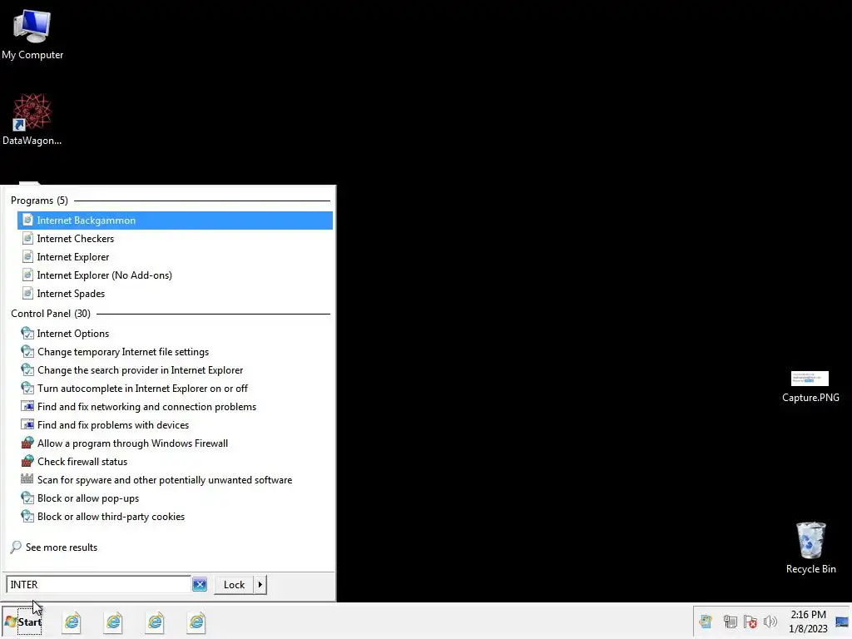Launch Internet Backgammon from search results
852x639 pixels.
[175, 220]
